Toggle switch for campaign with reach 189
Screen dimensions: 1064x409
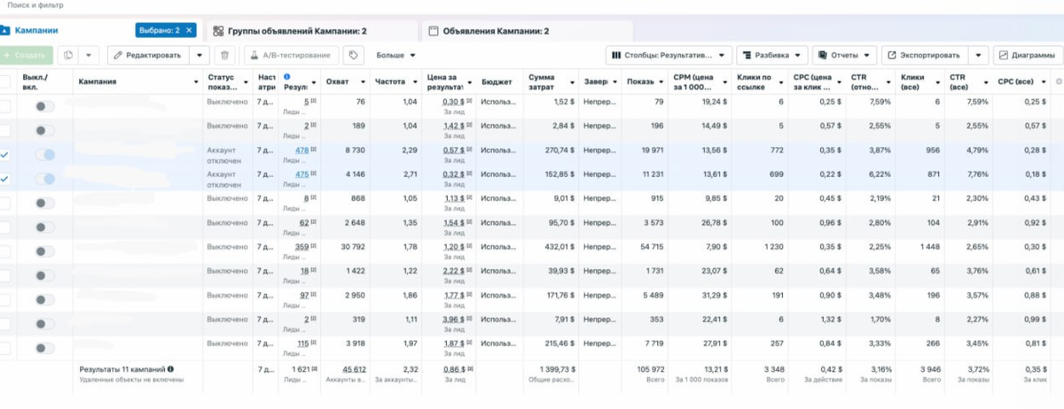[44, 130]
